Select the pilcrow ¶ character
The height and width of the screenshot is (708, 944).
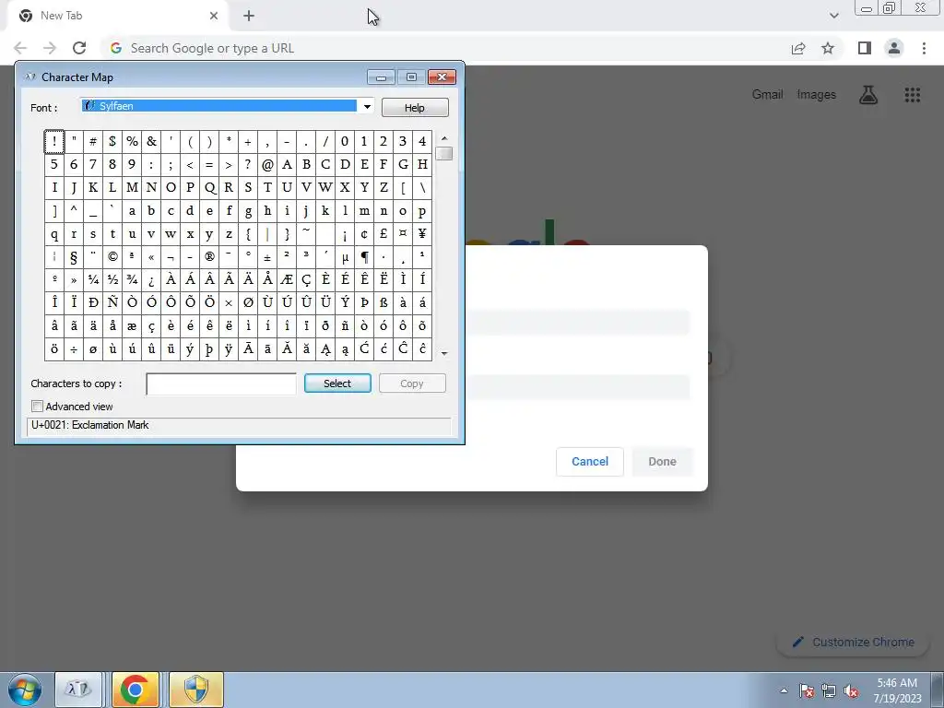click(364, 256)
